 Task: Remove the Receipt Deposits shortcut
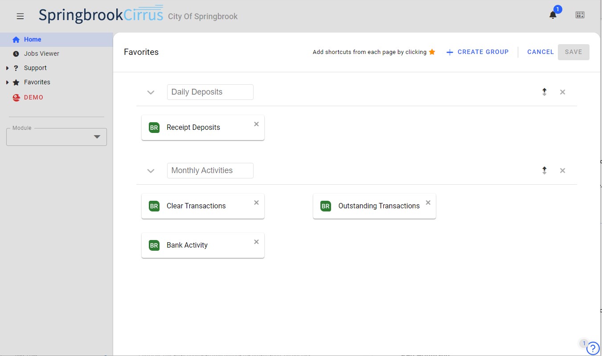(x=256, y=124)
